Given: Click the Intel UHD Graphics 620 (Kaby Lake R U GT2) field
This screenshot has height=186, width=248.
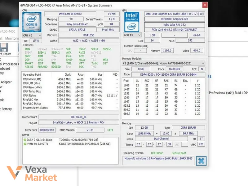Looking at the screenshot, I should 175,14.
